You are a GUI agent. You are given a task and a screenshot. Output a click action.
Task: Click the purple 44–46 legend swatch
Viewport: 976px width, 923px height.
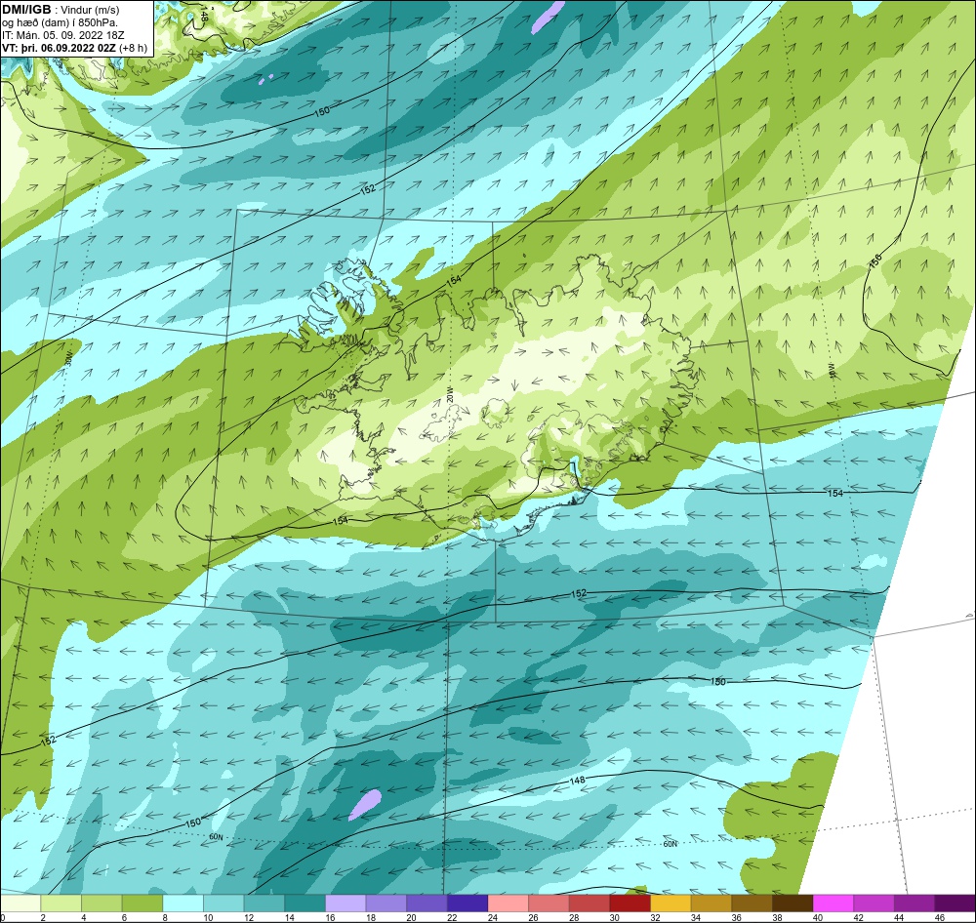[915, 903]
